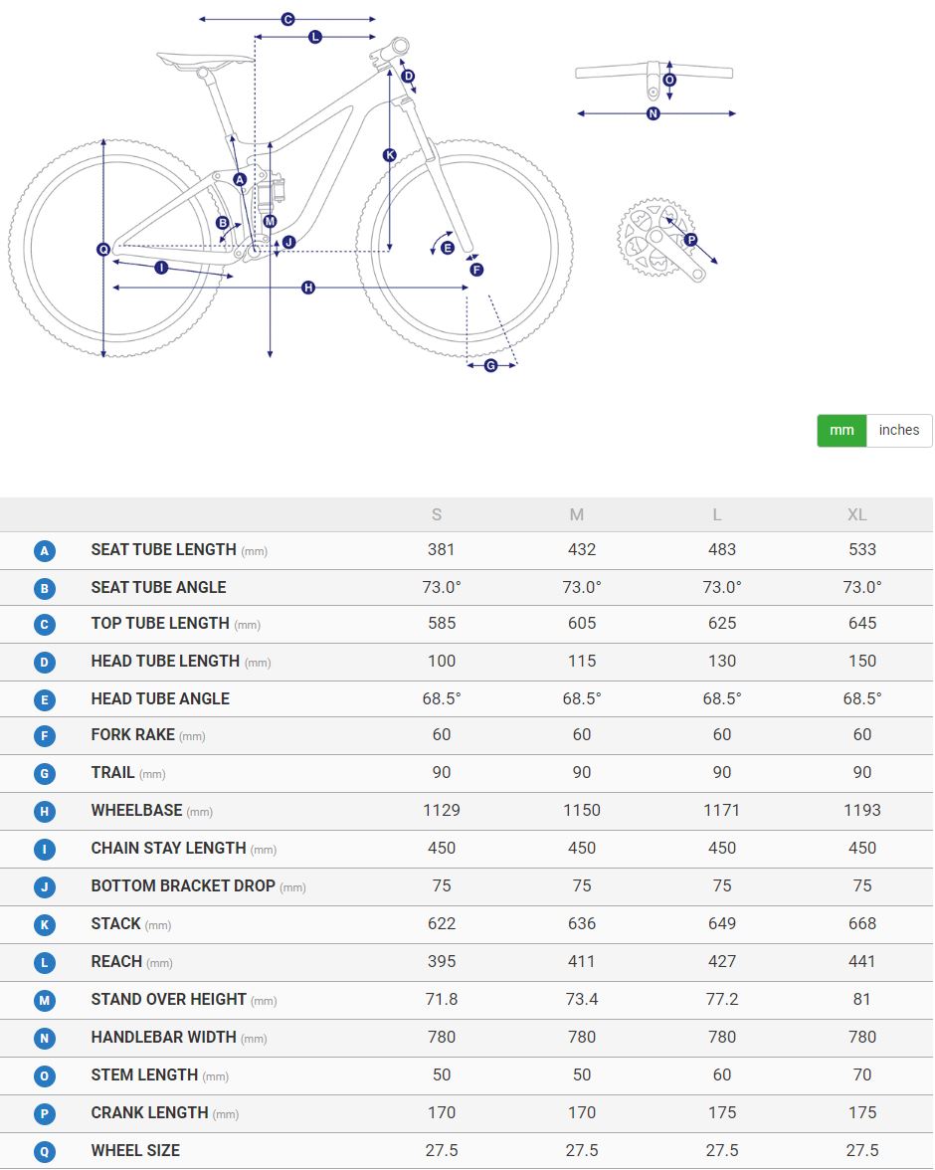Click the N marker under the handlebar drawing
This screenshot has height=1170, width=935.
click(x=654, y=113)
